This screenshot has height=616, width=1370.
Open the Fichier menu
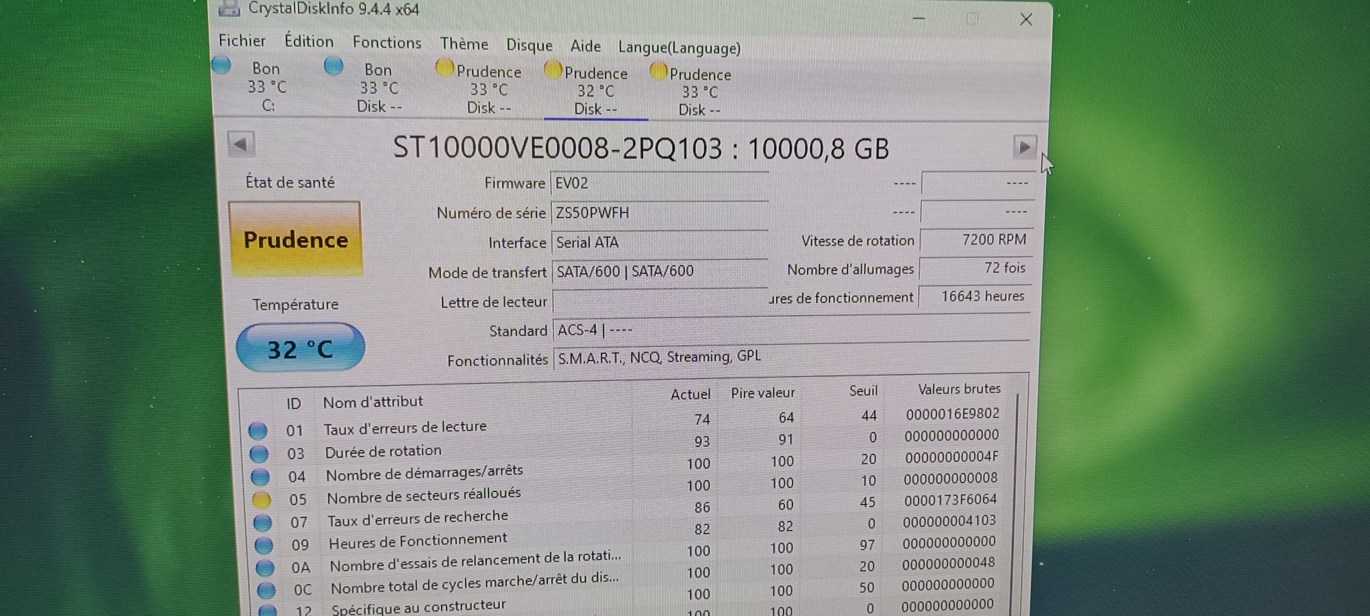pyautogui.click(x=242, y=40)
